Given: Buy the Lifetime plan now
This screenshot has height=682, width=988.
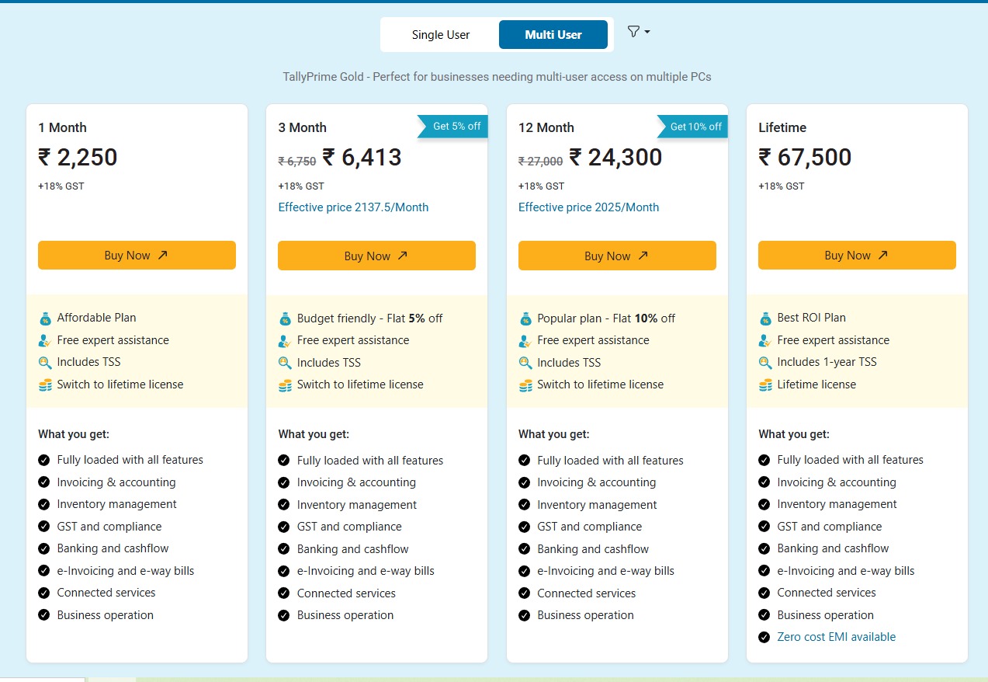Looking at the screenshot, I should 857,256.
